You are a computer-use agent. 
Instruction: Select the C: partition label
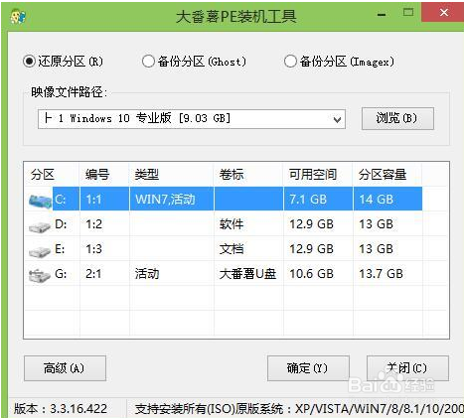pos(61,200)
